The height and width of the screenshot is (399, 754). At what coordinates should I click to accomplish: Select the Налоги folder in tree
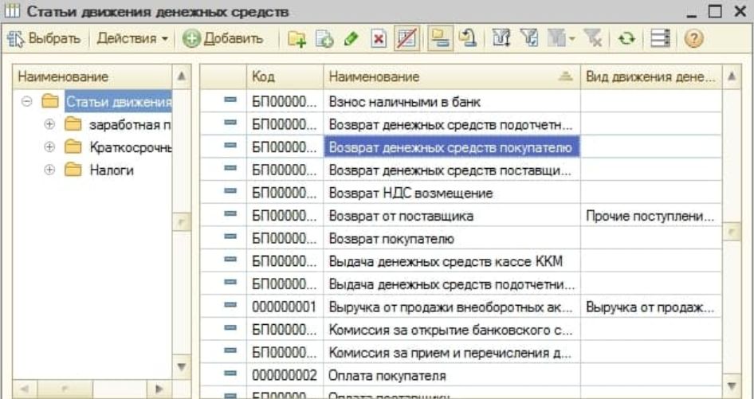[111, 170]
